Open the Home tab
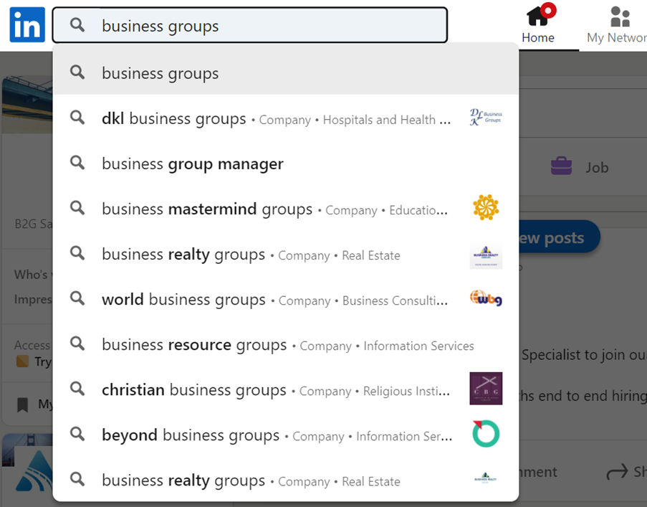 538,25
